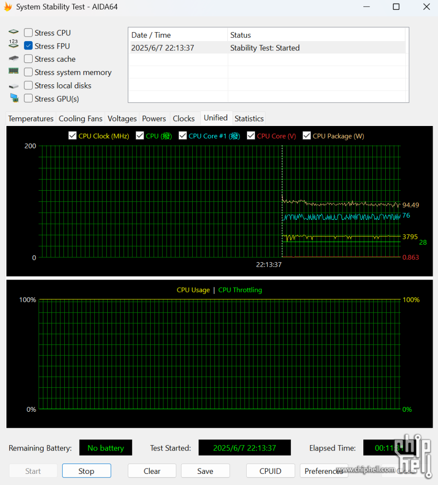The image size is (438, 485).
Task: Select the Voltages tab
Action: (122, 118)
